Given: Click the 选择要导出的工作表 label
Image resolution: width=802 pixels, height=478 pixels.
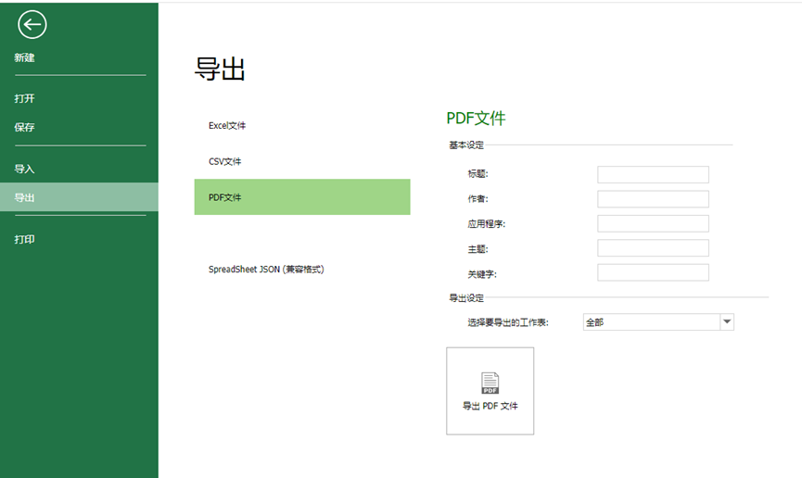Looking at the screenshot, I should pyautogui.click(x=508, y=322).
